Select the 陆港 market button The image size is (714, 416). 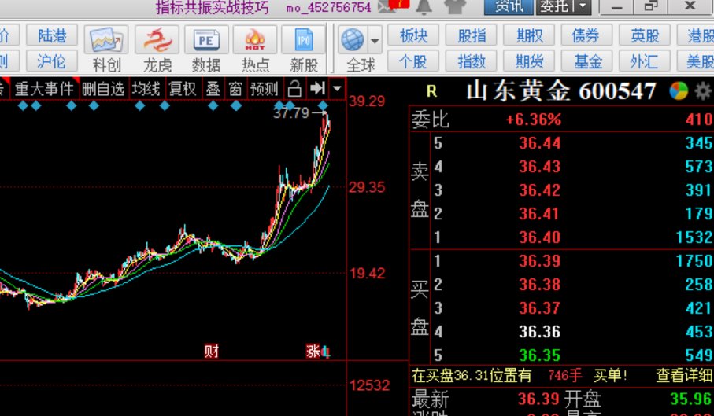(51, 35)
